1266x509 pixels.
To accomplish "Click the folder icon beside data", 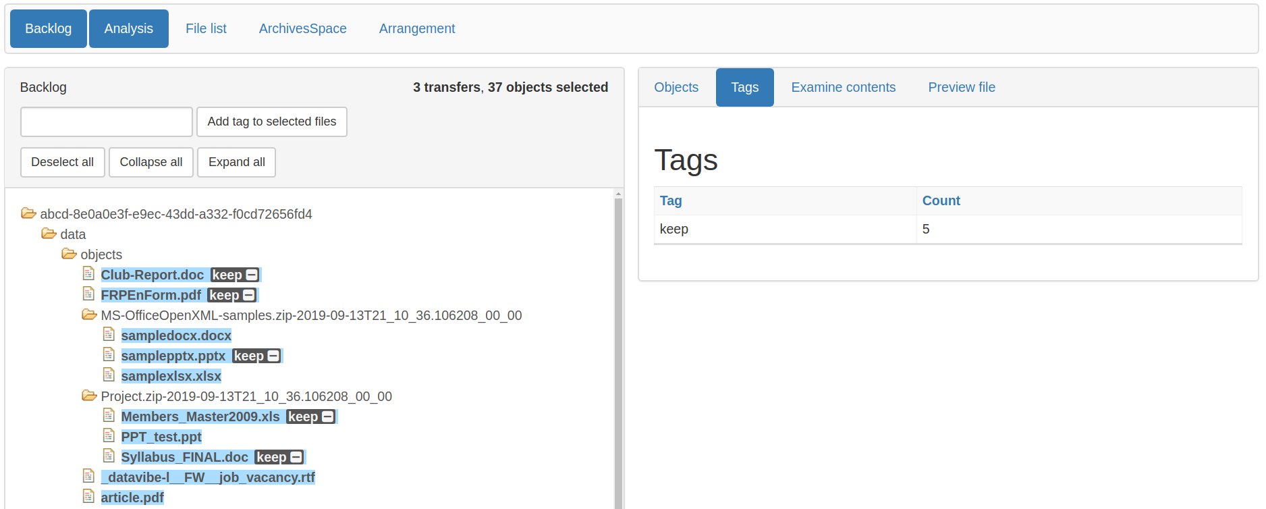I will [49, 233].
